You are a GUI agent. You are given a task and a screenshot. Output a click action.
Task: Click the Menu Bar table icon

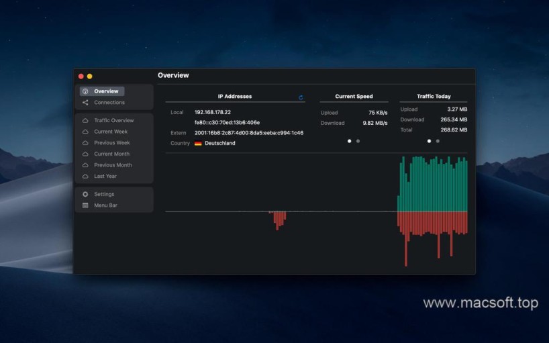(x=85, y=205)
